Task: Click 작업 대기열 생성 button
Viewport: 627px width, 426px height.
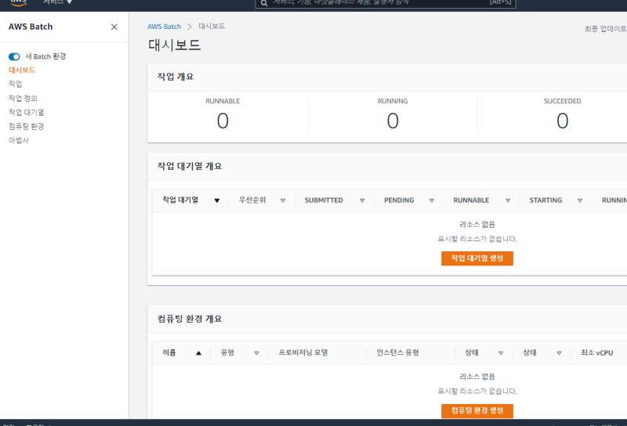Action: (477, 258)
